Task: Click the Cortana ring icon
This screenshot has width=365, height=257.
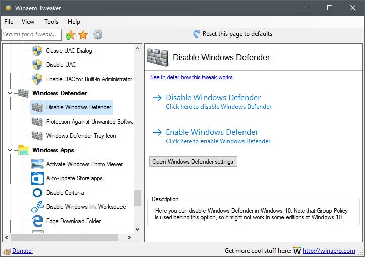Action: (37, 193)
